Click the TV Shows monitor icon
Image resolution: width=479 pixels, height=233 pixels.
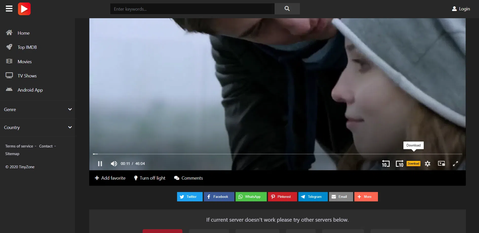tap(9, 75)
